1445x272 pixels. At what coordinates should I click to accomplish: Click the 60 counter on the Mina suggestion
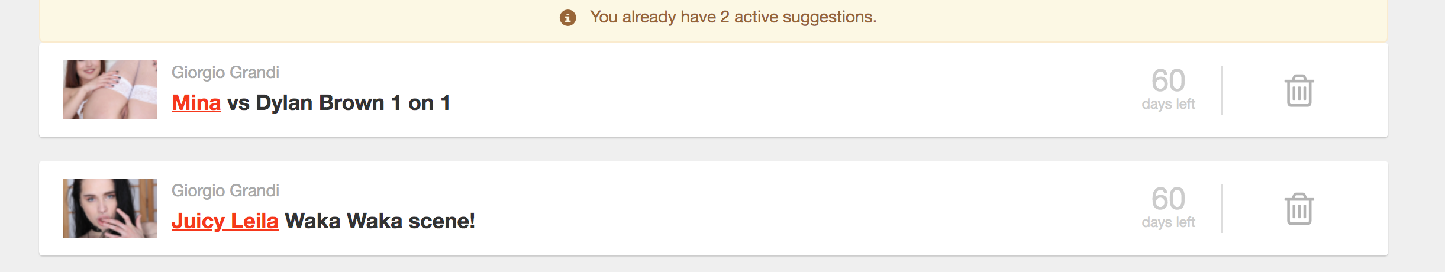tap(1168, 80)
